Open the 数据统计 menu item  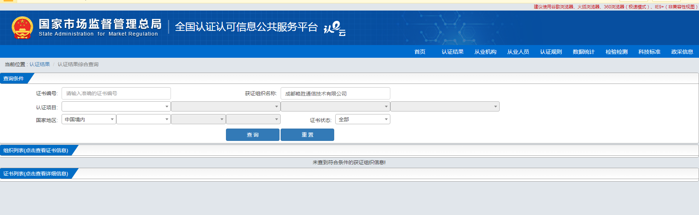[x=584, y=52]
